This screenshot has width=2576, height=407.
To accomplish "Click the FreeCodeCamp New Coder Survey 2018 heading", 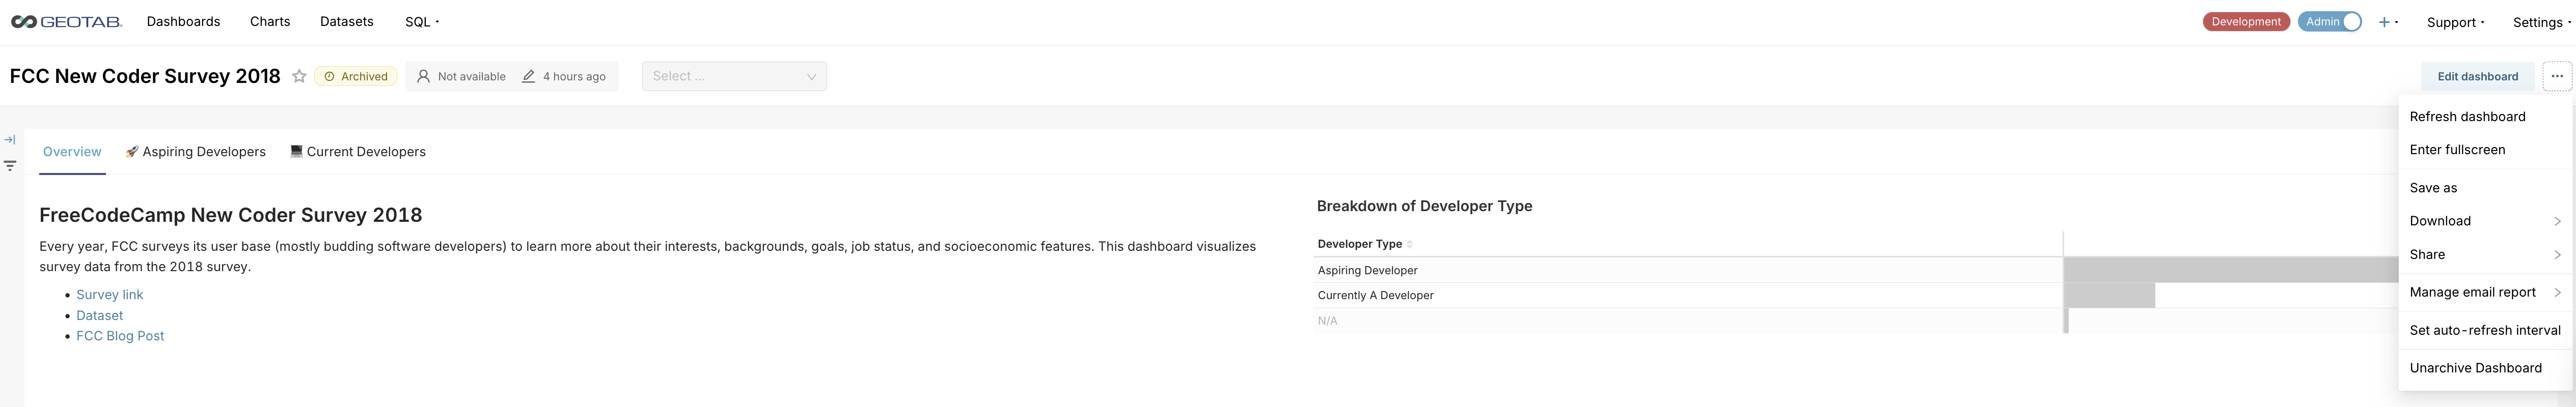I will [x=230, y=215].
